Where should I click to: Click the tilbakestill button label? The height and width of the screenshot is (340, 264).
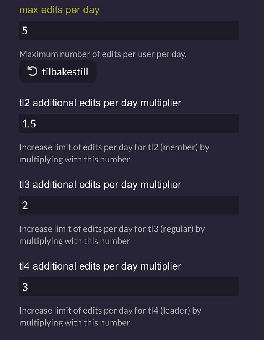click(65, 72)
